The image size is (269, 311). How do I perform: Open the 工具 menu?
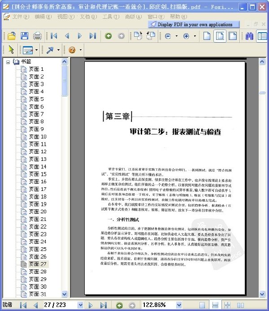click(111, 17)
